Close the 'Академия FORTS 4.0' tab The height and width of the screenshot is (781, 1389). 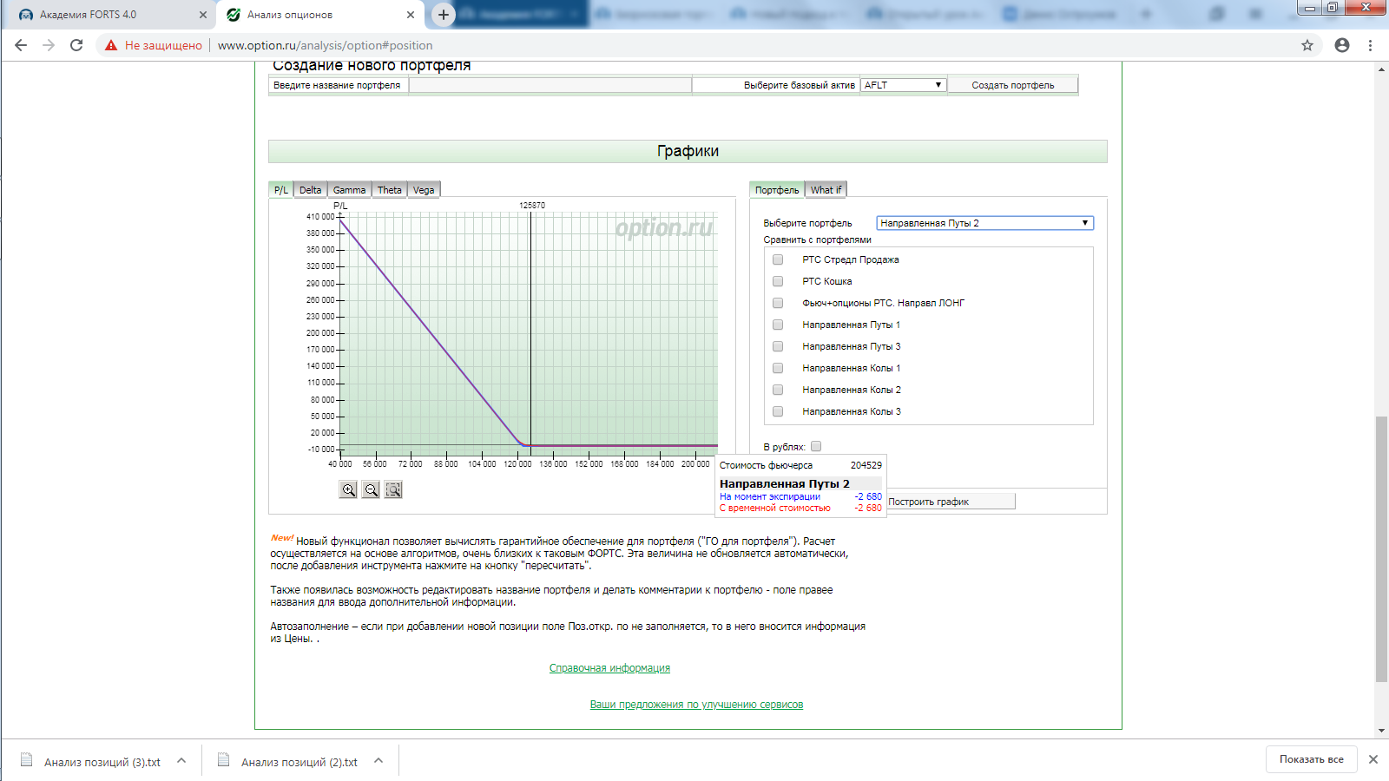pos(203,15)
